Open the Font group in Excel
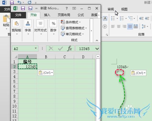The width and height of the screenshot is (152, 121). (28, 27)
